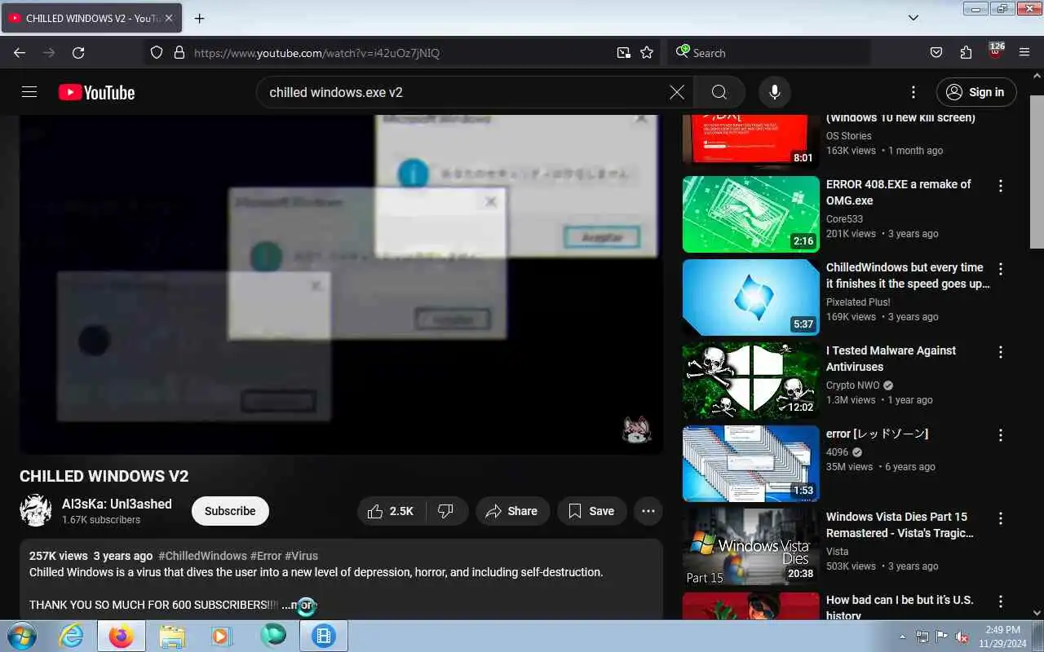
Task: Switch to Firefox in taskbar
Action: [122, 636]
